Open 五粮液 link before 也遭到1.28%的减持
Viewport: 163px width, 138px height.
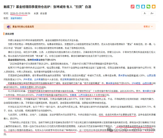coord(23,87)
